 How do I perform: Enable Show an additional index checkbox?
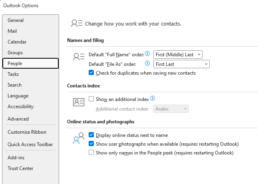[x=91, y=99]
